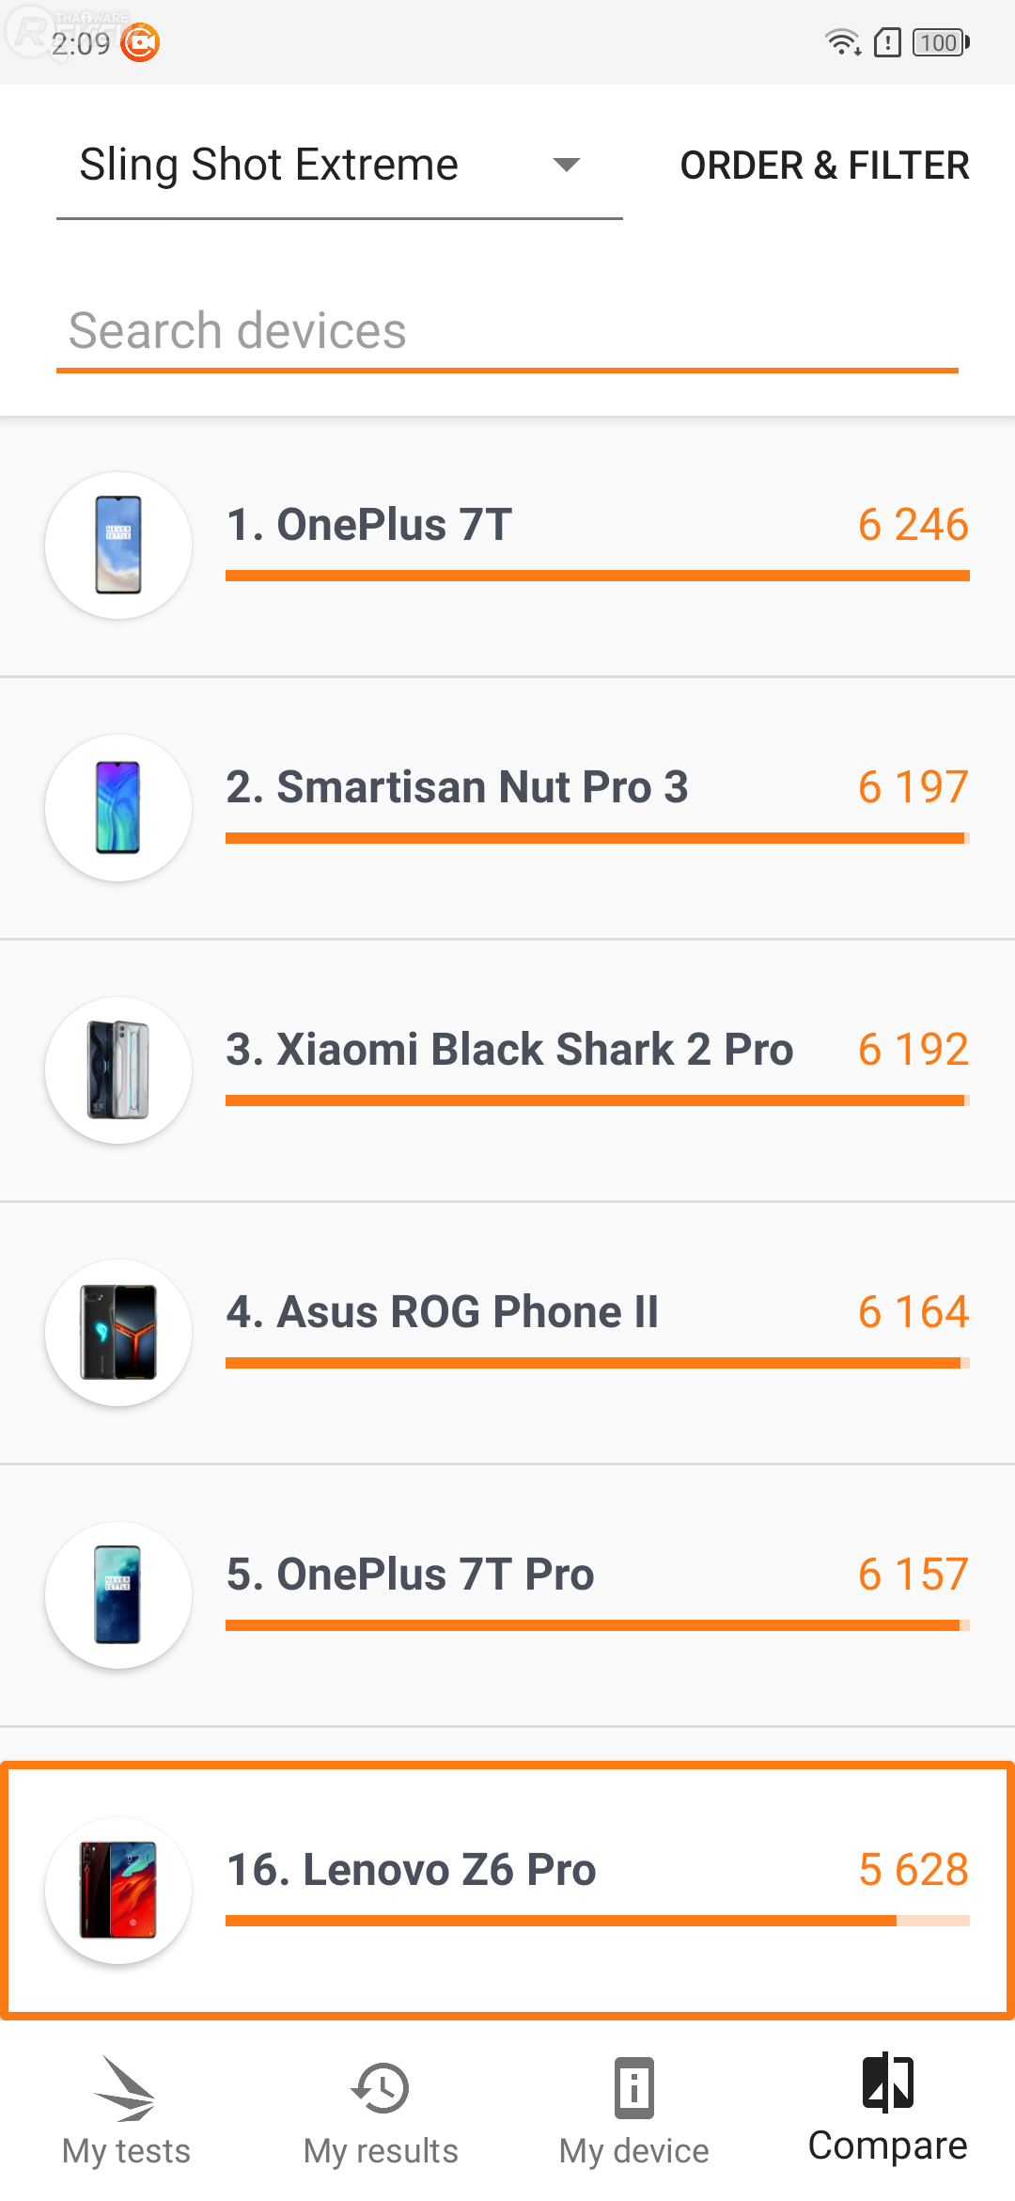The image size is (1015, 2201).
Task: Tap the battery indicator showing 100
Action: coord(941,42)
